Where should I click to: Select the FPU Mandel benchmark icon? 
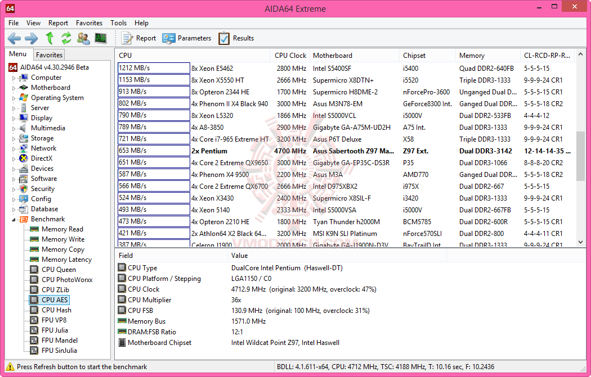tap(34, 340)
